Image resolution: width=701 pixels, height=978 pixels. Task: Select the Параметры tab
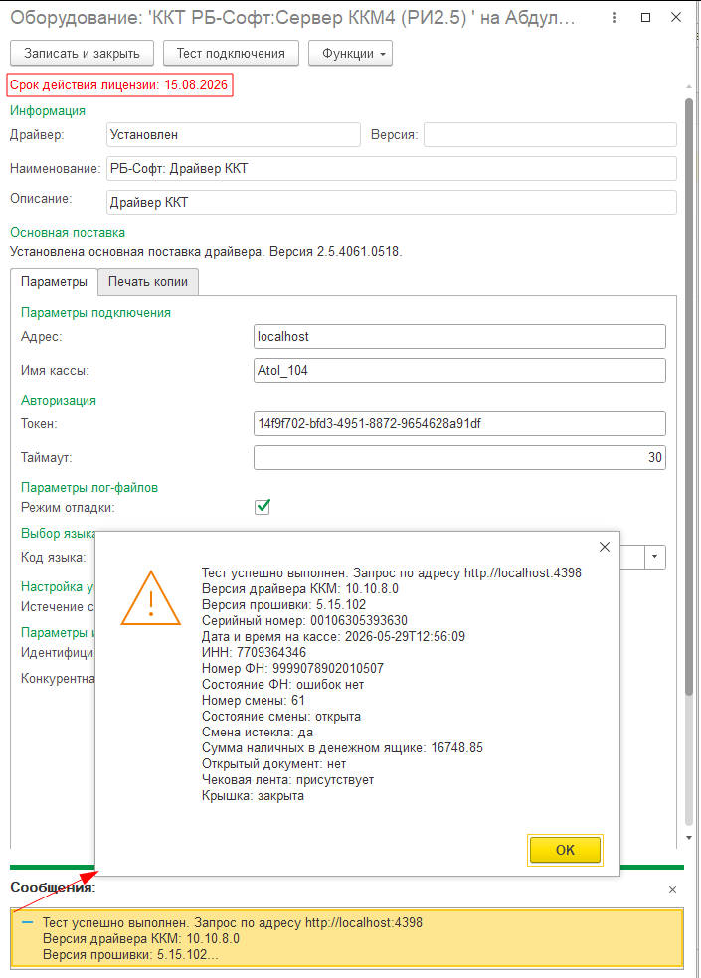pos(55,282)
